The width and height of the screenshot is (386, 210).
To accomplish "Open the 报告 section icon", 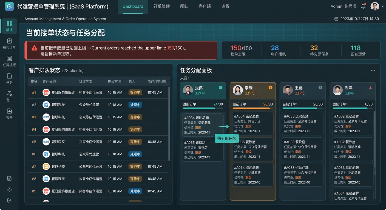I will pos(9,112).
